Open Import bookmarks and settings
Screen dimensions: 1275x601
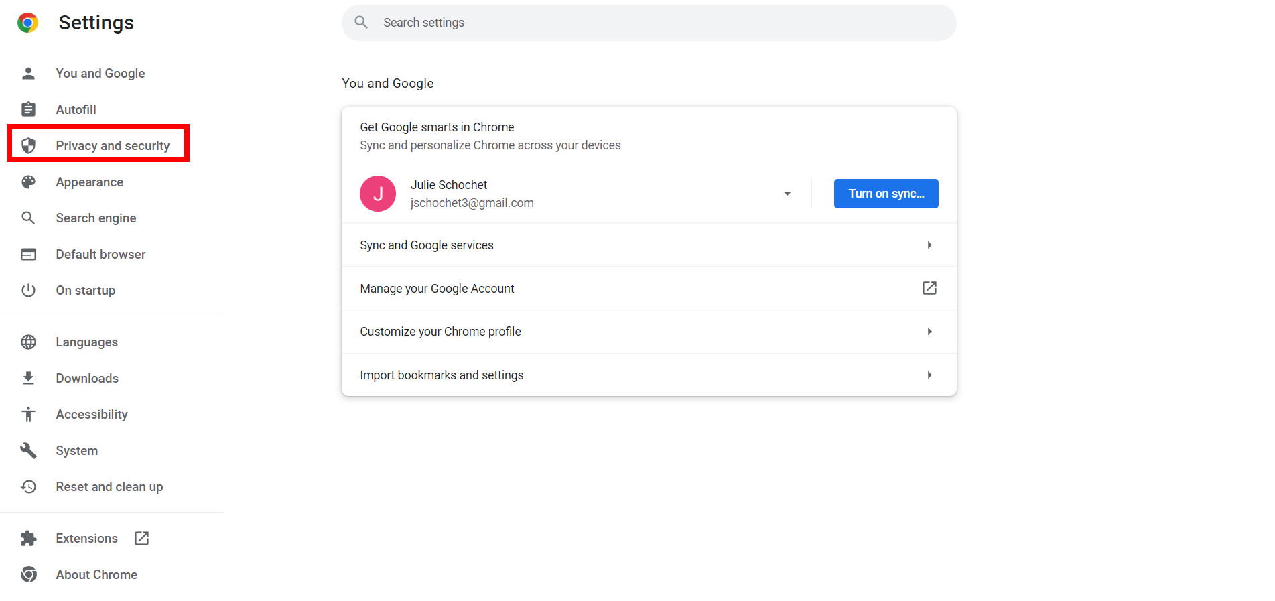[649, 375]
